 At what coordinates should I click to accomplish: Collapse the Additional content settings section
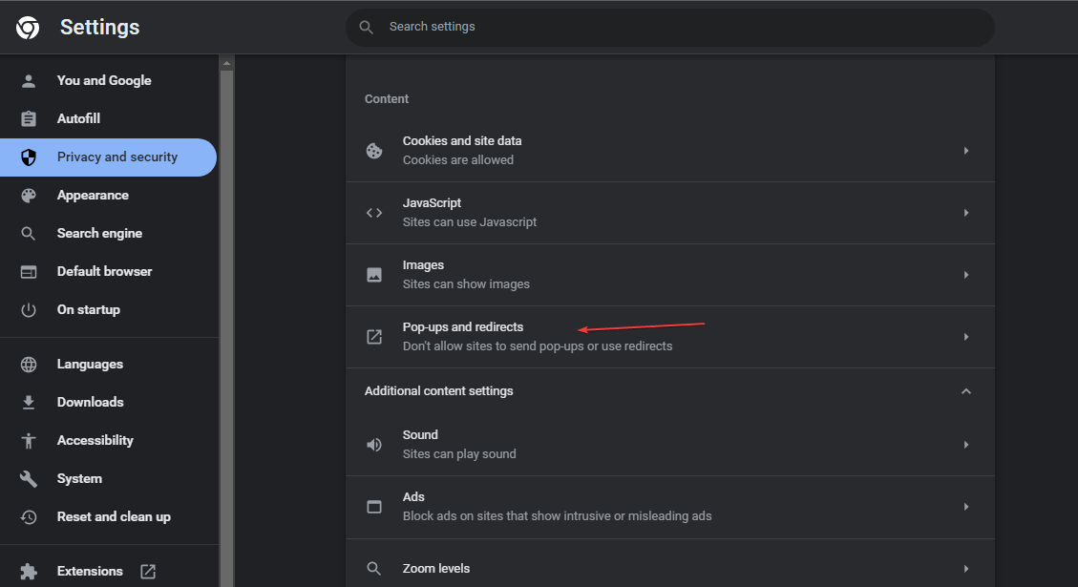pyautogui.click(x=965, y=390)
